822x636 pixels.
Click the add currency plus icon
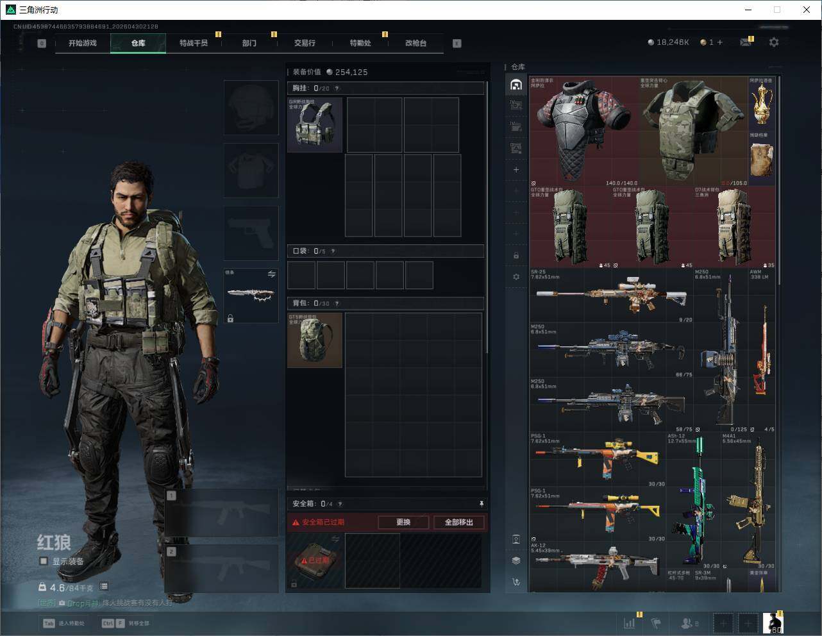(x=720, y=42)
